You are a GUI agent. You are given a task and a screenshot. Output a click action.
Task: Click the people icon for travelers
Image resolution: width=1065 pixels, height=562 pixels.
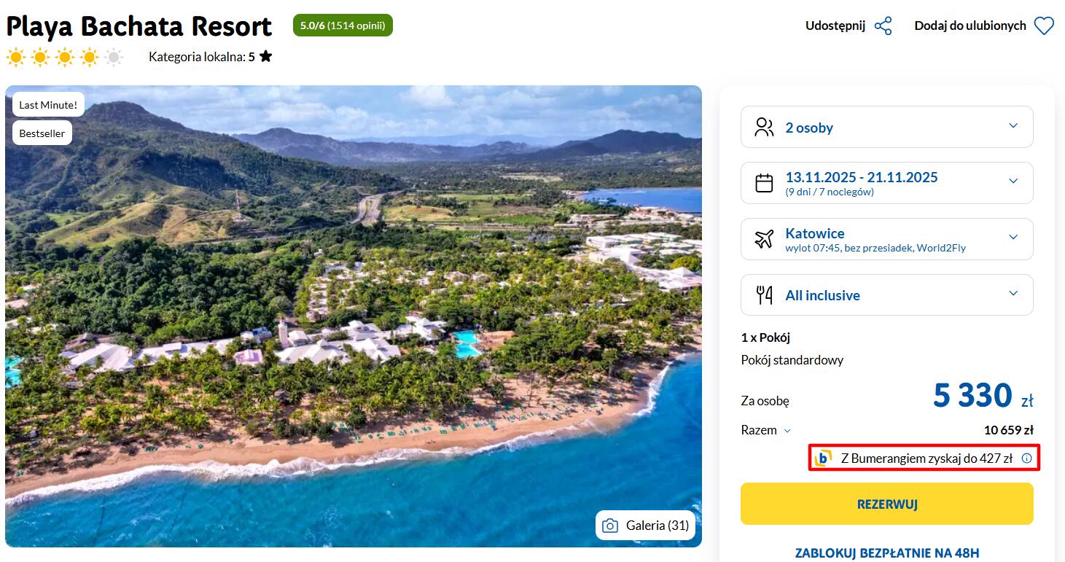tap(764, 128)
